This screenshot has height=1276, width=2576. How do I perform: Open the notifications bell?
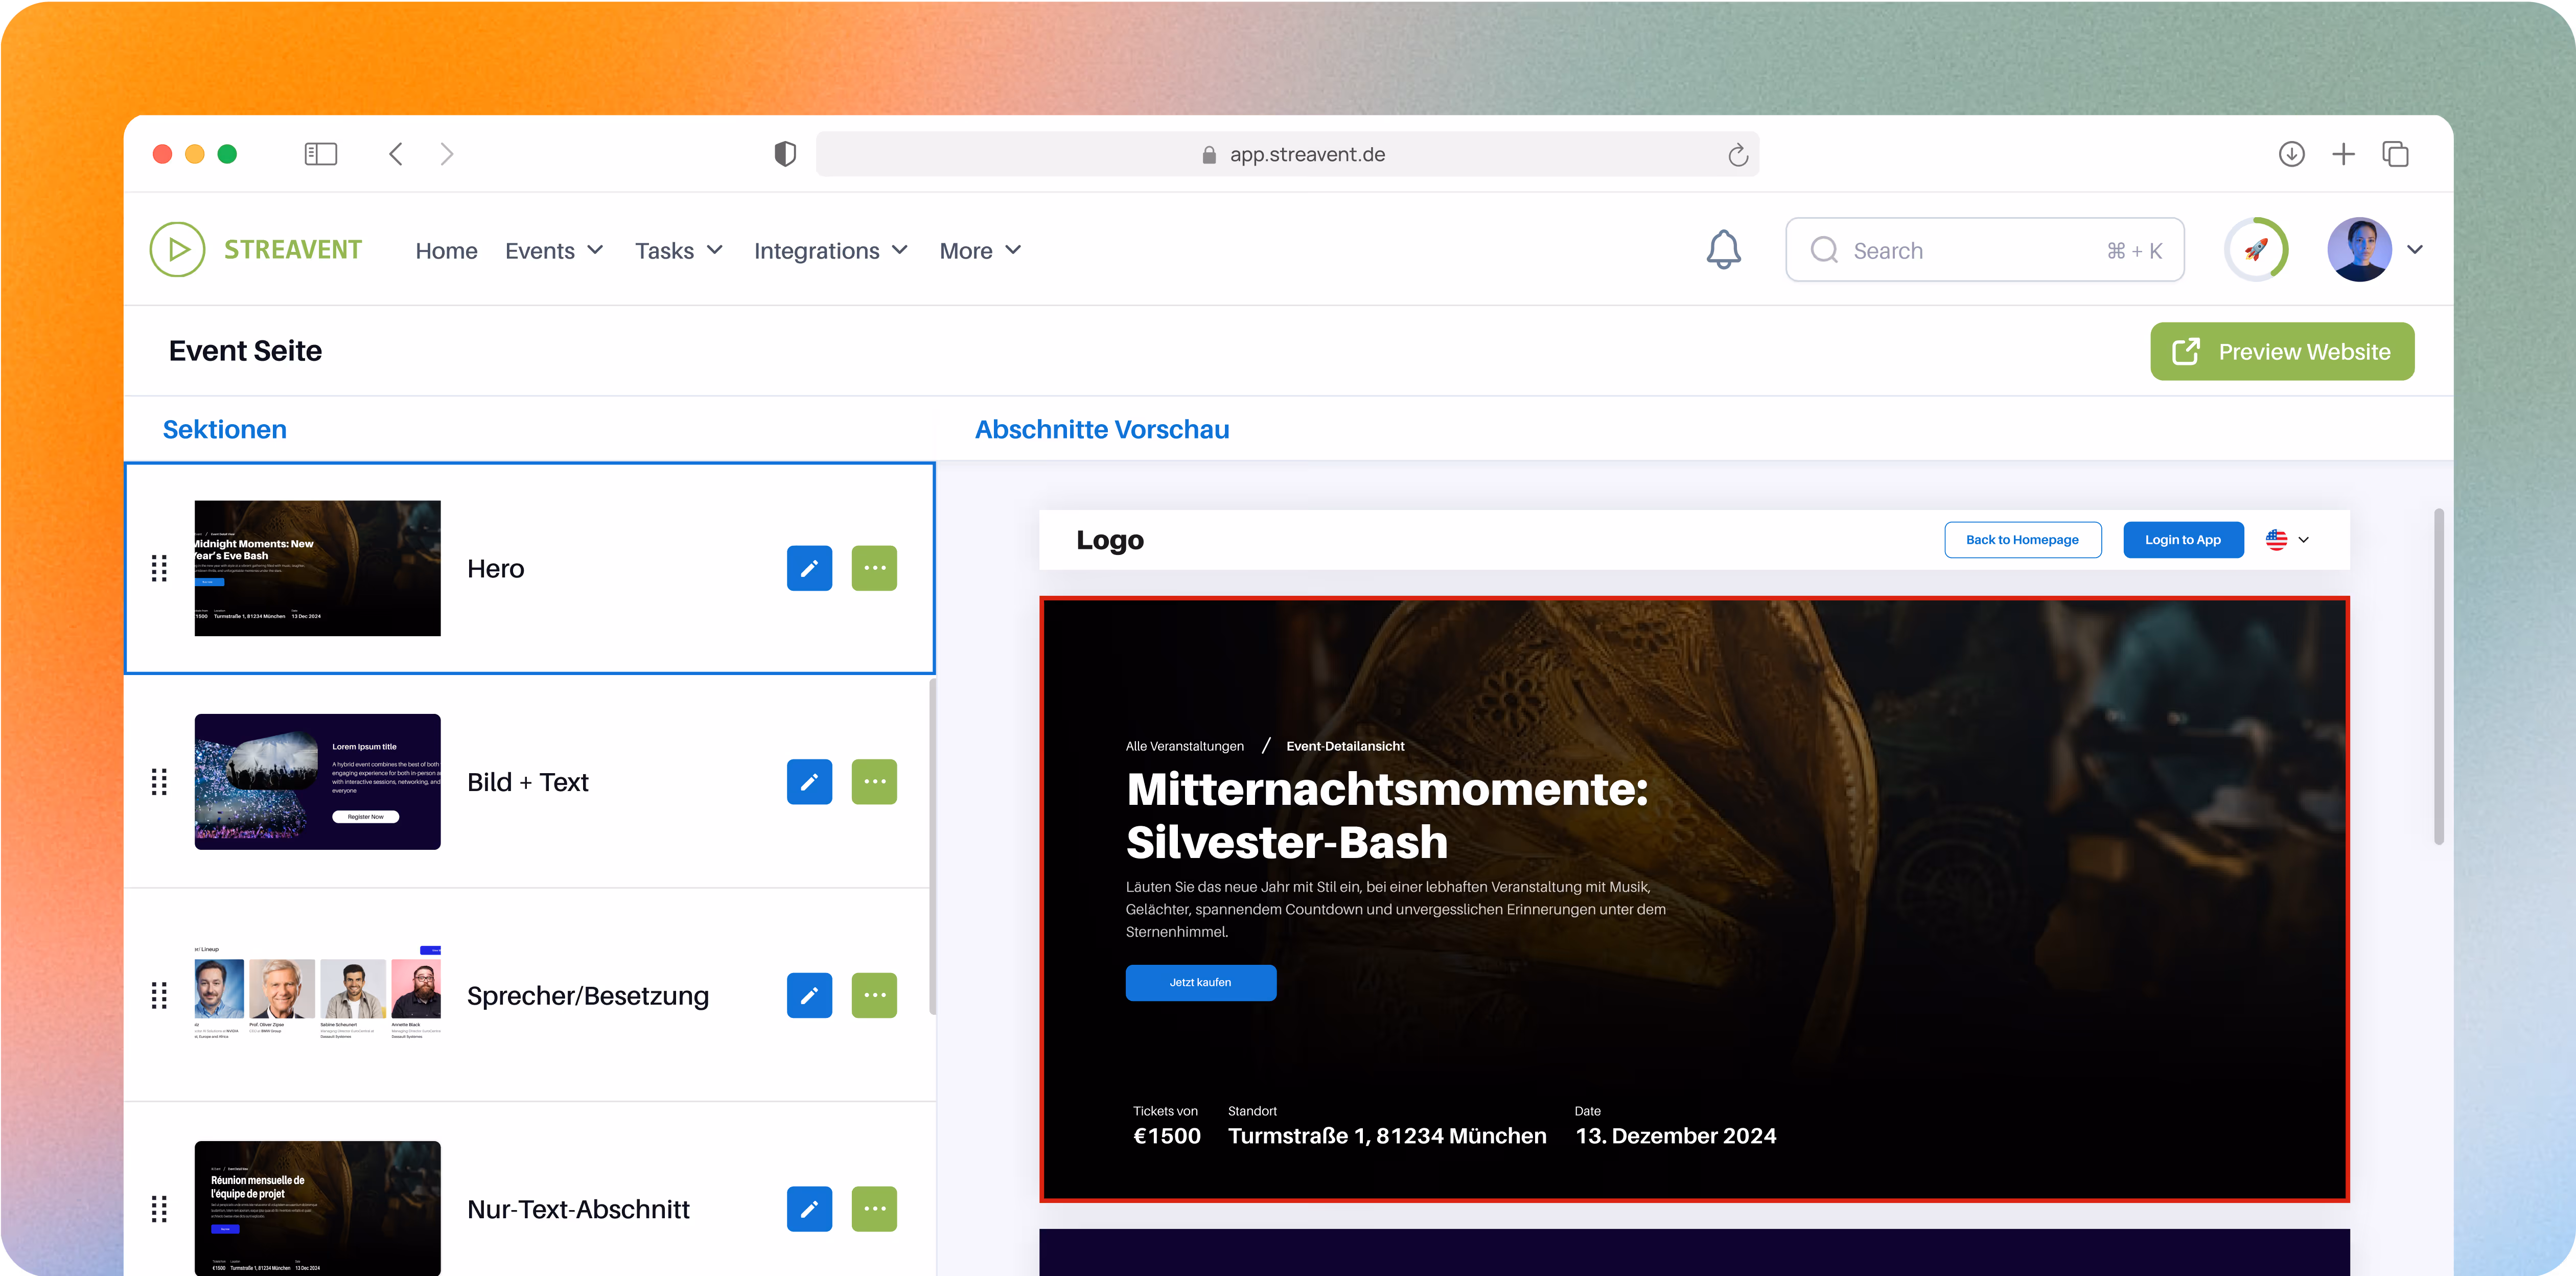pos(1724,250)
